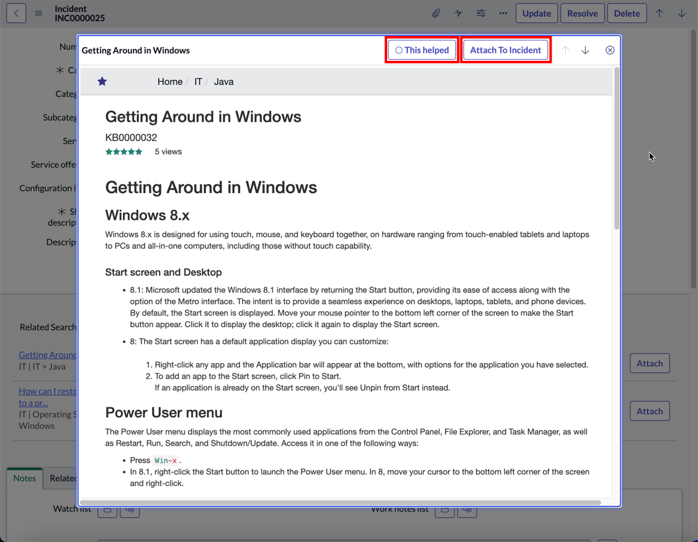Go to IT breadcrumb
This screenshot has height=542, width=698.
[x=198, y=81]
